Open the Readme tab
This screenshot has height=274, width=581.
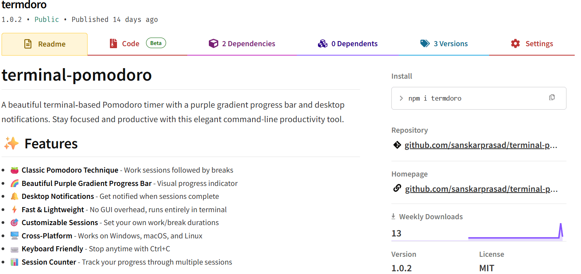(51, 44)
